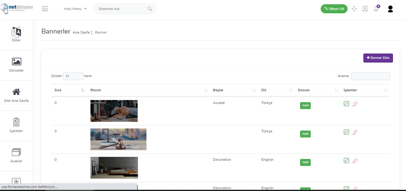The image size is (406, 191).
Task: Open Ayarlar in the sidebar
Action: tap(16, 156)
